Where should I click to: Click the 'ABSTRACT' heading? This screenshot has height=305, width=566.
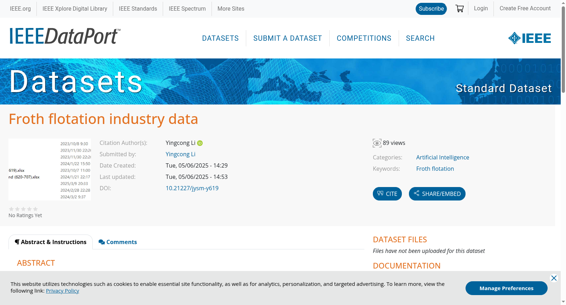point(36,263)
